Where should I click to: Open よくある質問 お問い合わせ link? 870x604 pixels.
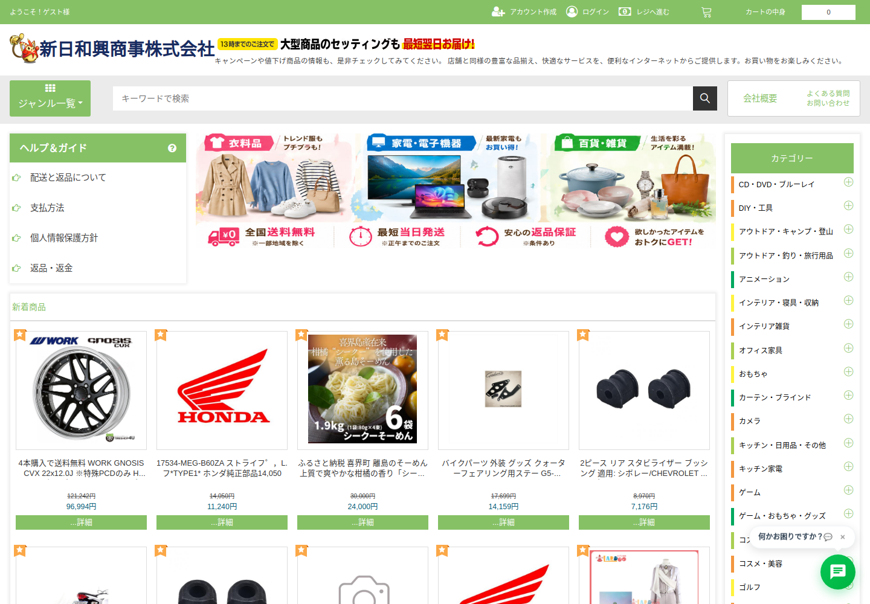tap(828, 98)
